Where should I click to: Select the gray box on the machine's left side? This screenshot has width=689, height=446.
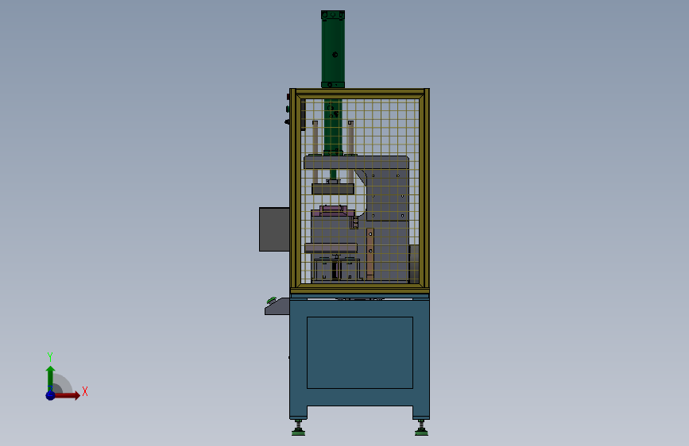point(274,229)
